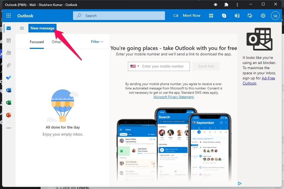Toggle the hamburger navigation pane

[22, 28]
